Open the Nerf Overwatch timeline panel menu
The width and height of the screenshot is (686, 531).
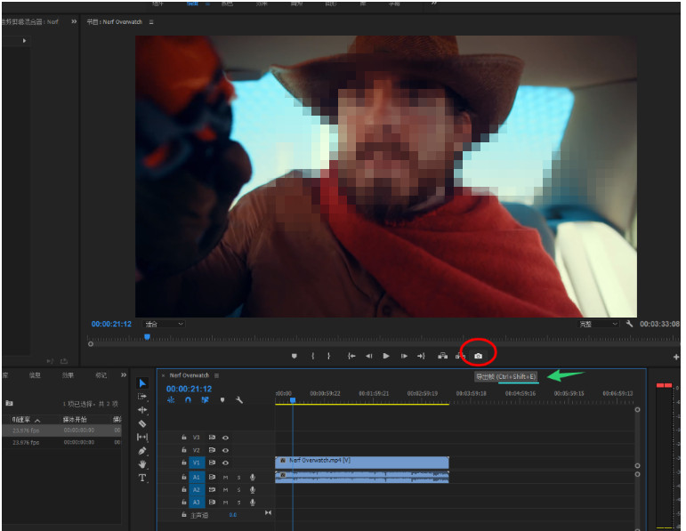coord(216,375)
